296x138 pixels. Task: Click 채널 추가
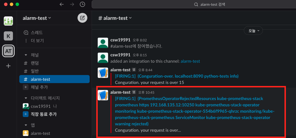click(x=39, y=87)
